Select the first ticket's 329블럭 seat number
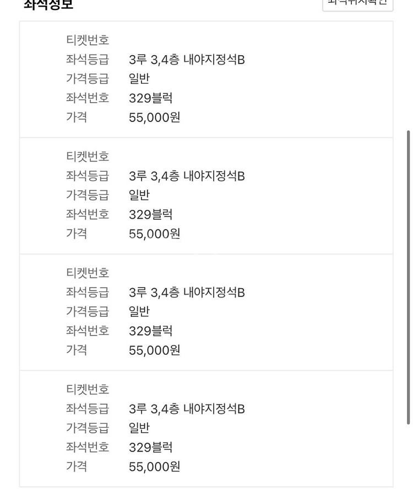413x489 pixels. pyautogui.click(x=150, y=98)
